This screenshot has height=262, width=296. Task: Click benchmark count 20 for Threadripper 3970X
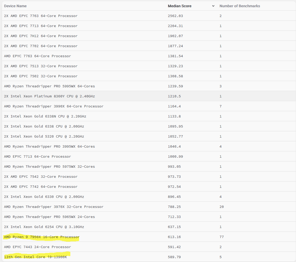222,207
